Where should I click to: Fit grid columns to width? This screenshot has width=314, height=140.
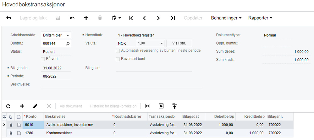coord(147,106)
